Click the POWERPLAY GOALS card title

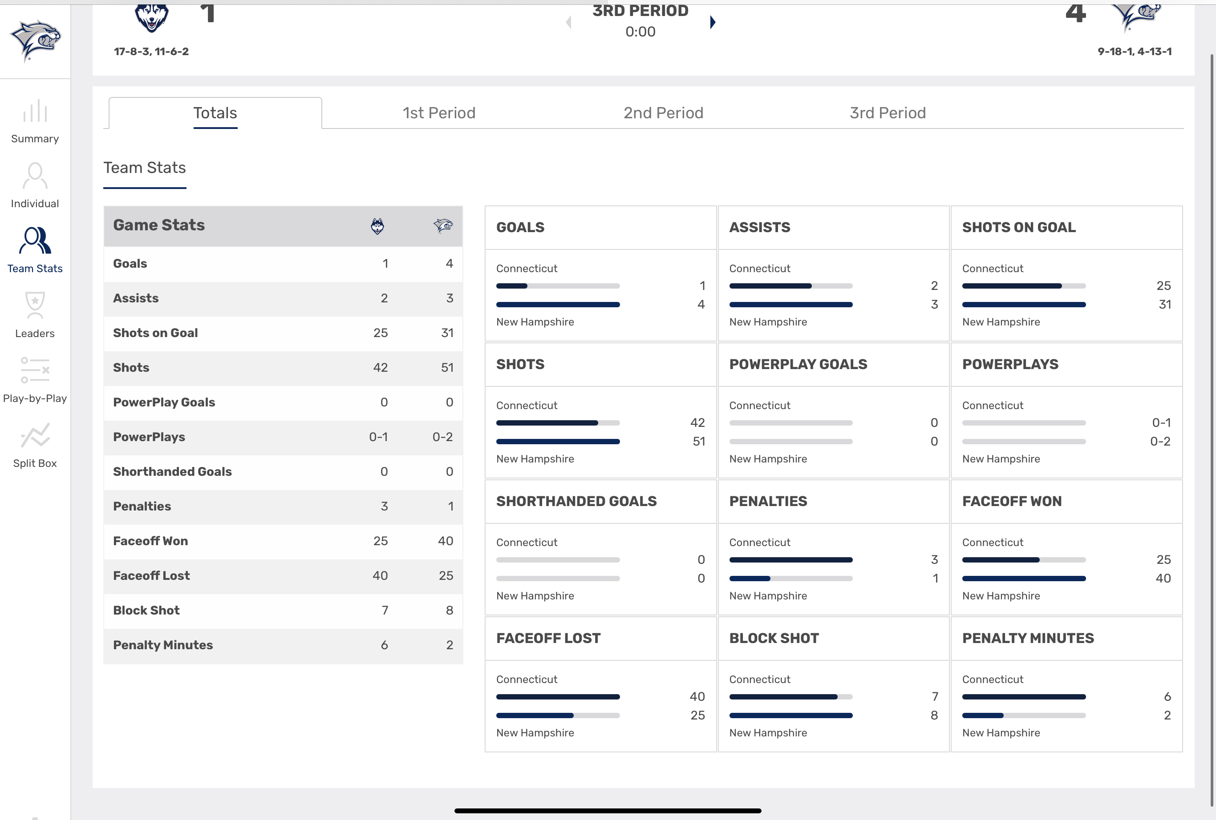(798, 364)
